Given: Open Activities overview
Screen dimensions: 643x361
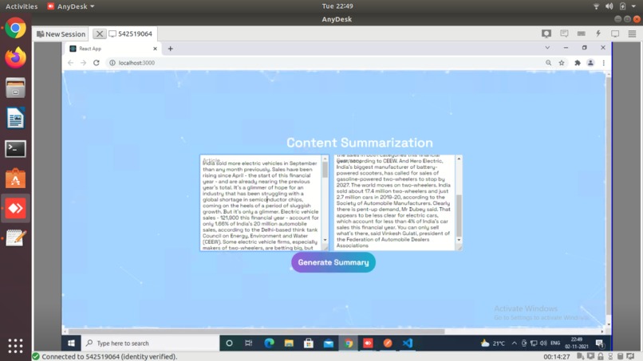Looking at the screenshot, I should (22, 6).
